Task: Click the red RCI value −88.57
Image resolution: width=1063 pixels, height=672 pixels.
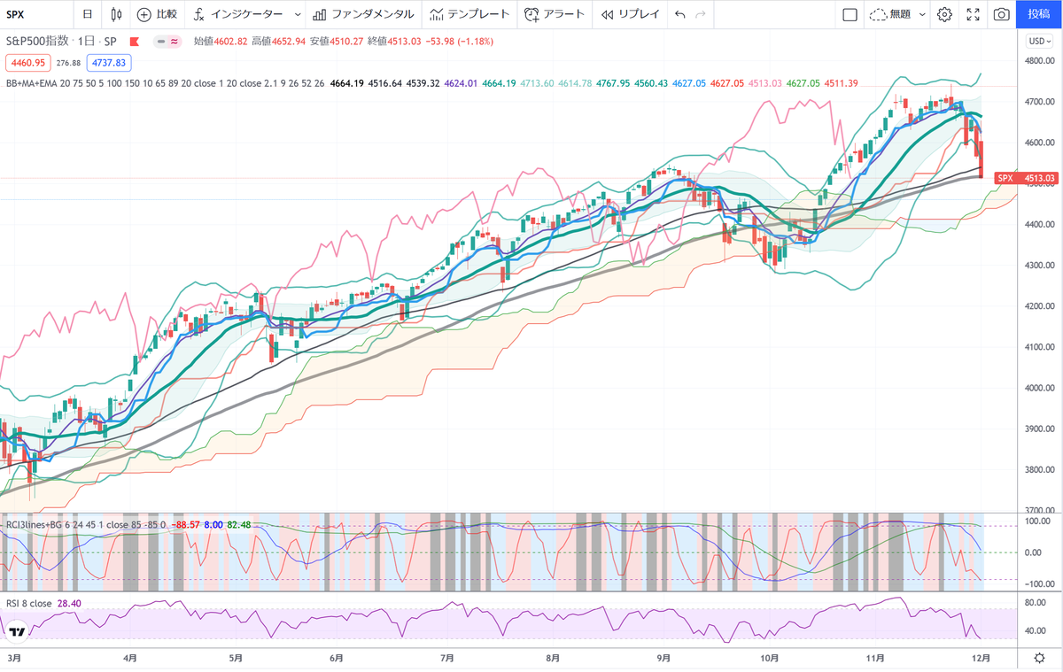Action: [x=186, y=524]
